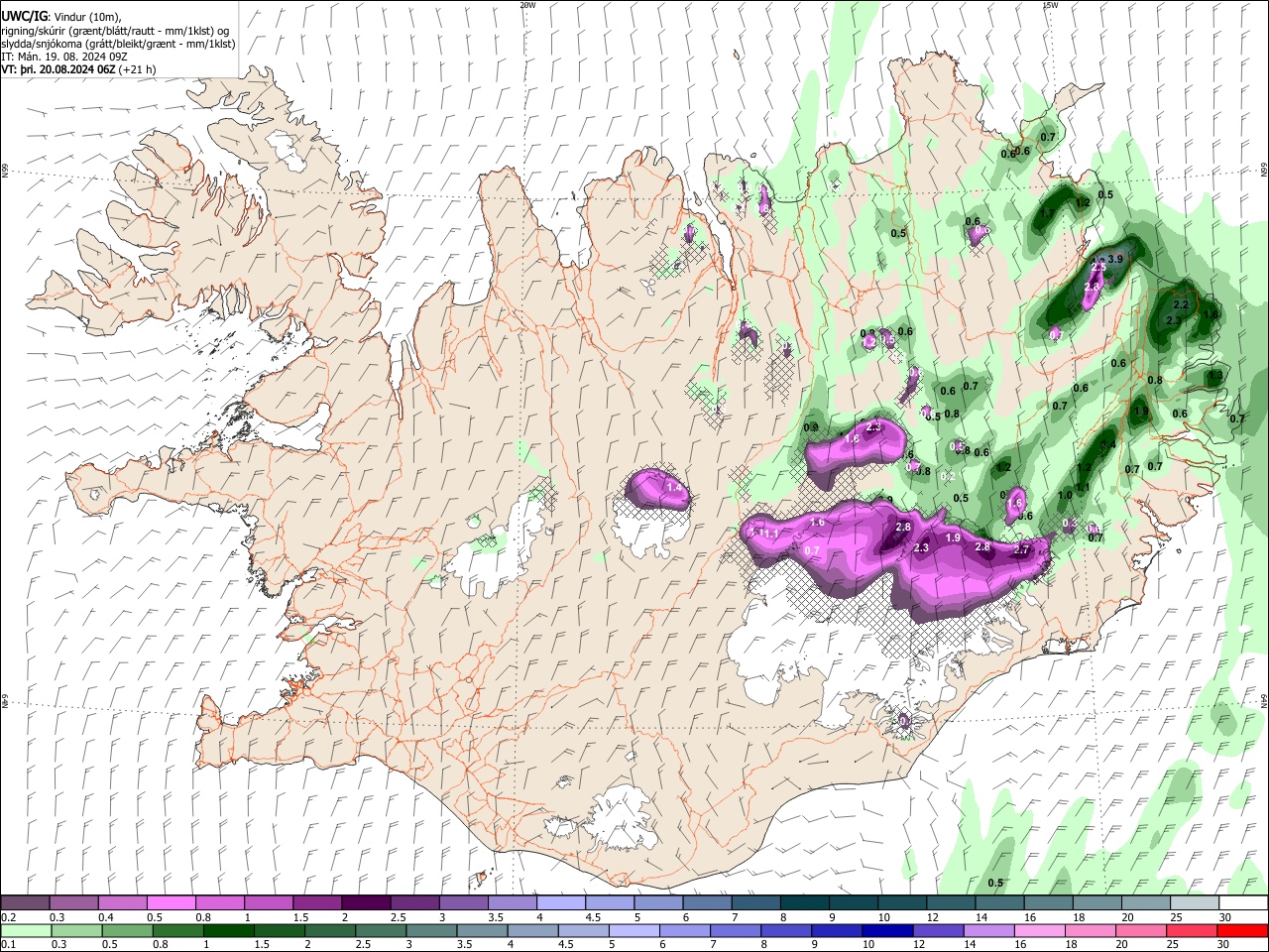Image resolution: width=1269 pixels, height=952 pixels.
Task: Click the upper legend swatch between 0.5 and 0.8
Action: pyautogui.click(x=171, y=902)
